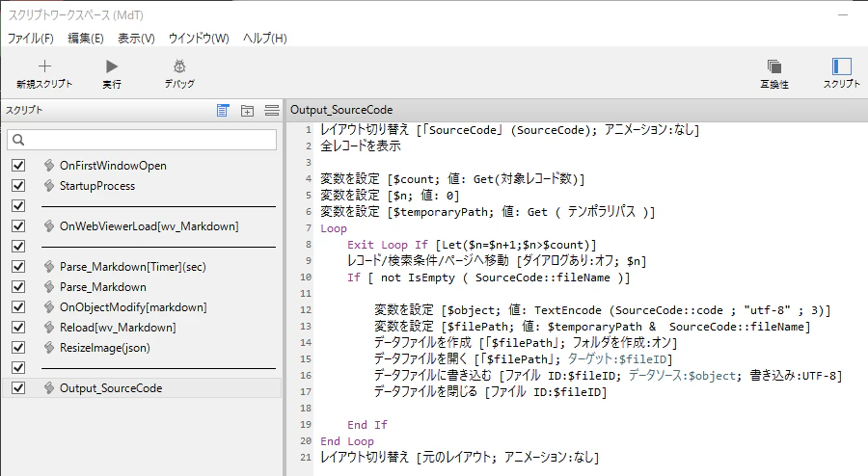Open the 互換性 compatibility icon
The width and height of the screenshot is (868, 476).
(773, 66)
